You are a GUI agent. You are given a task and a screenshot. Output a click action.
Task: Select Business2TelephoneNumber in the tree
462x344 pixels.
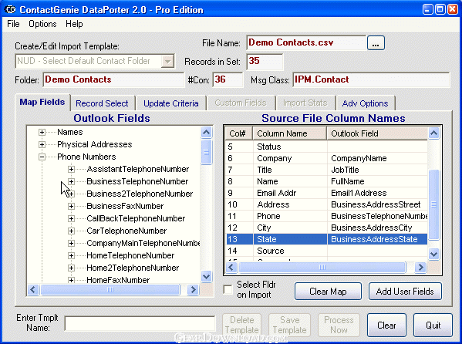click(140, 194)
